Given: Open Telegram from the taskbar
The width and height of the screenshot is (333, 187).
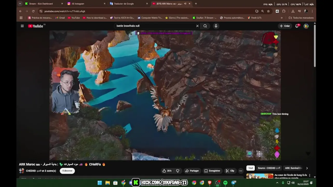Looking at the screenshot, I should (x=234, y=183).
